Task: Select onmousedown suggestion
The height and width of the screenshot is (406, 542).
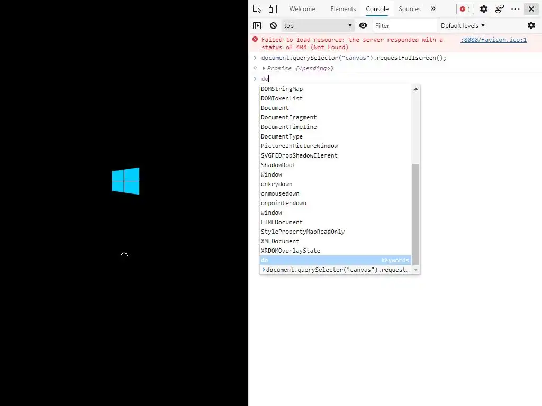Action: tap(336, 193)
